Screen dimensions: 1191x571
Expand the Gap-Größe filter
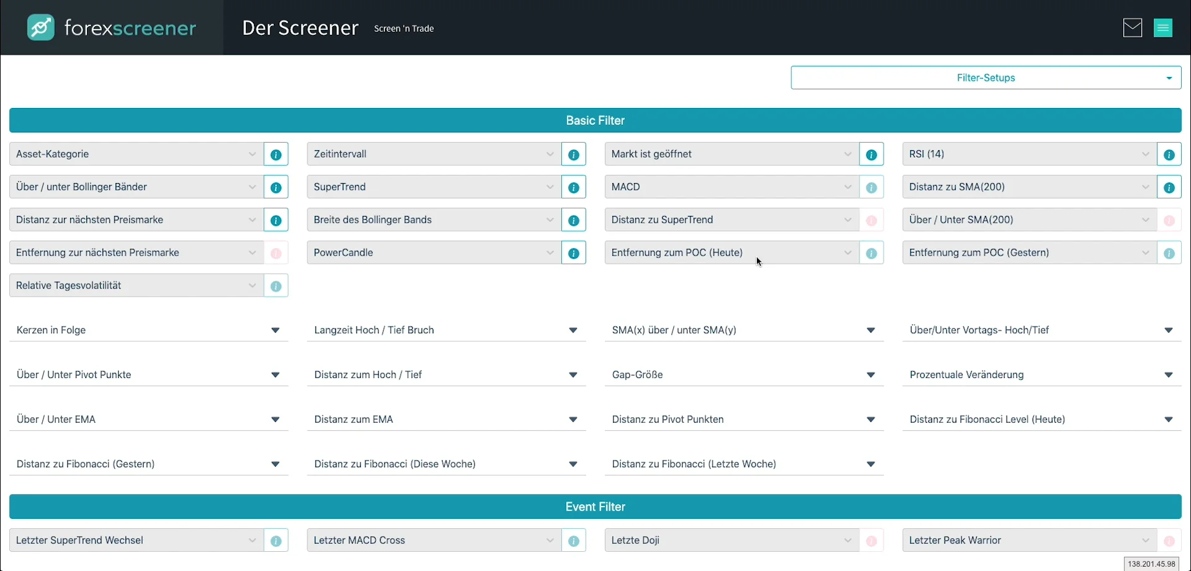pos(745,375)
